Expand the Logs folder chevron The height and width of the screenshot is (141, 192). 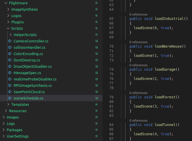[x=3, y=124]
